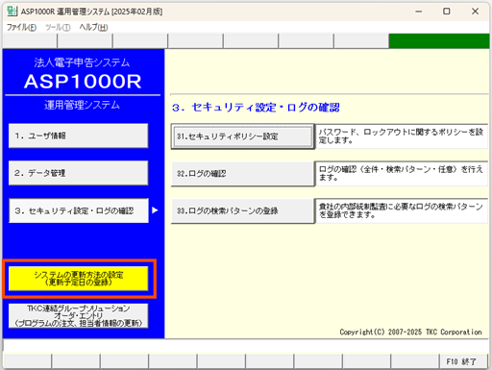Click Copyright(C) 2007-2025 TKC Corporation text
This screenshot has width=492, height=370.
[410, 332]
